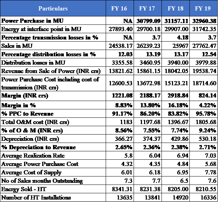
Task: Click the 'Margin in %' row label
Action: (x=18, y=105)
